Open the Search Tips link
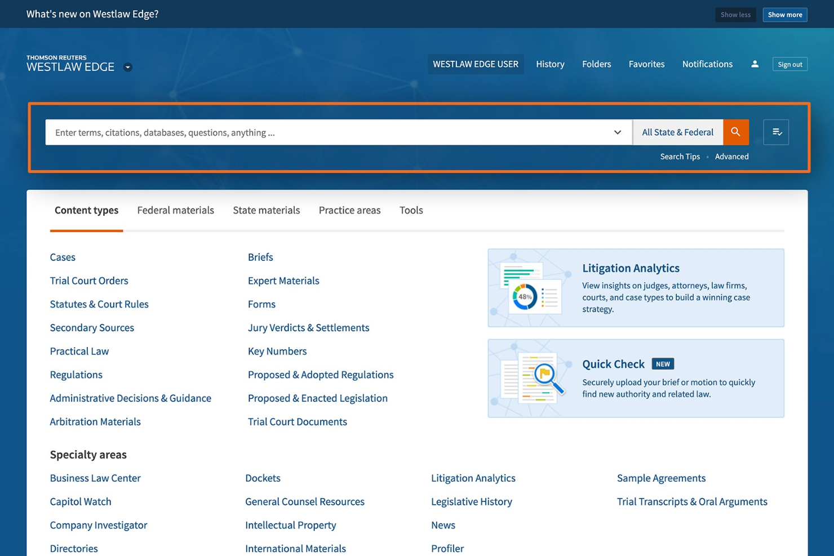Image resolution: width=834 pixels, height=556 pixels. (x=680, y=157)
